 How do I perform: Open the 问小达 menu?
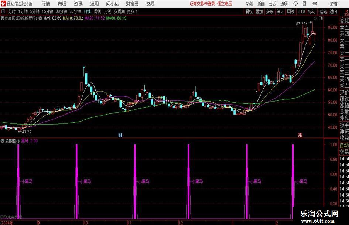point(112,4)
